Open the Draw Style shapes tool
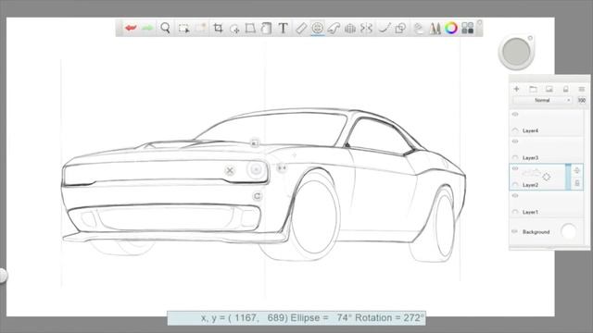Screen dimensions: 593x333 pos(400,29)
